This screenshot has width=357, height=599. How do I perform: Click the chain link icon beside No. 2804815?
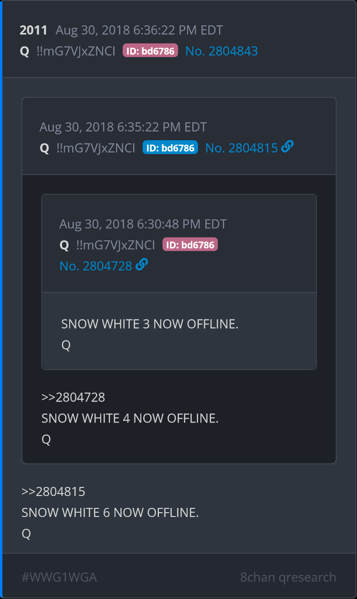(x=287, y=147)
